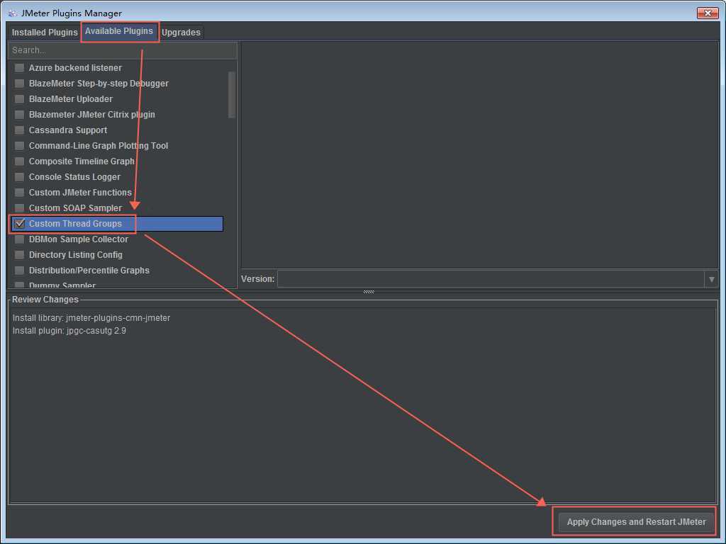Viewport: 726px width, 544px height.
Task: Click 'Install library: jmeter-plugins-cmn-jmeter' text
Action: tap(91, 318)
